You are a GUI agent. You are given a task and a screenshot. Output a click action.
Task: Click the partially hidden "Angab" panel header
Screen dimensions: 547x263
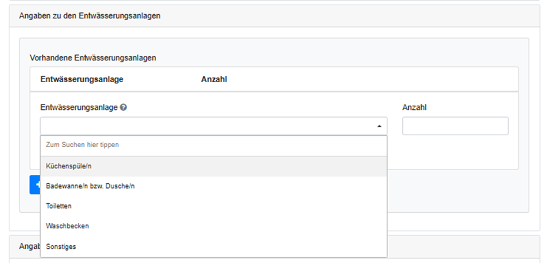pos(24,246)
